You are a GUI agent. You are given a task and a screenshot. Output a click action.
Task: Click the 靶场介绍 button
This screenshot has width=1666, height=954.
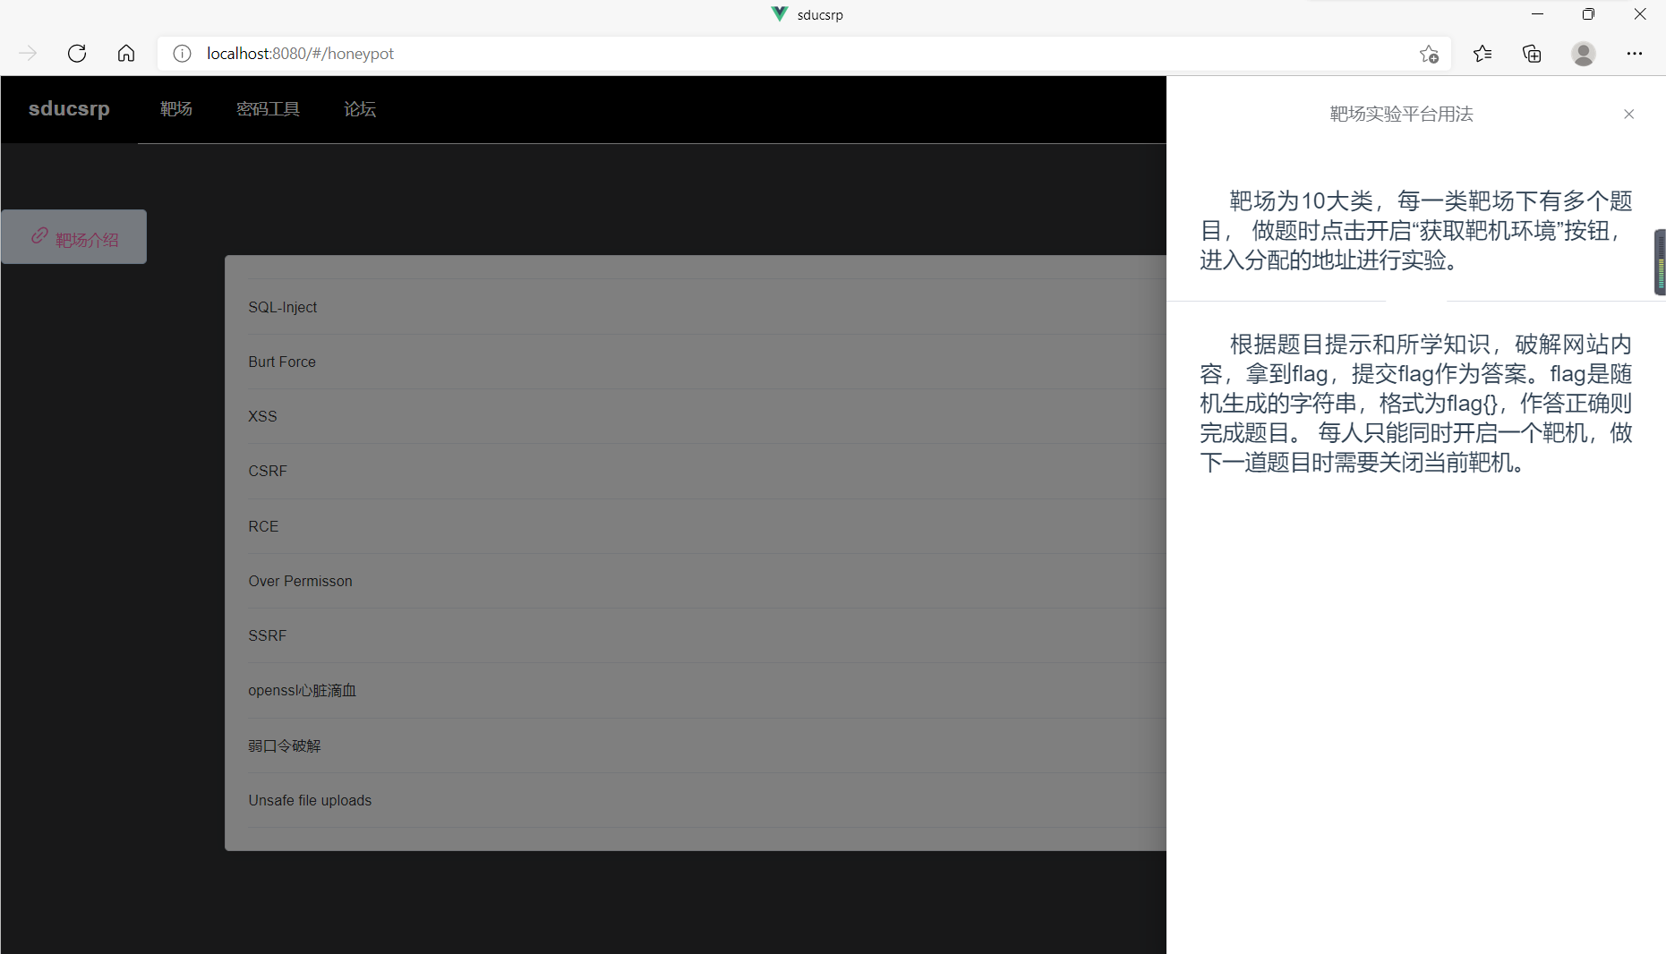point(73,237)
